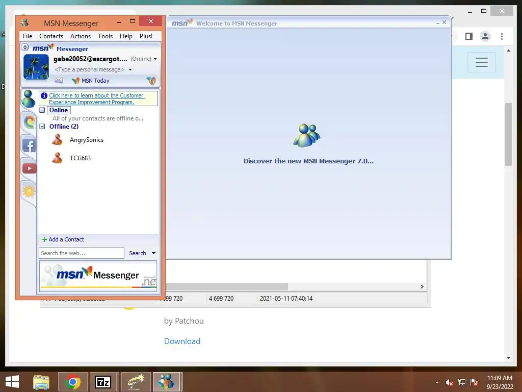The height and width of the screenshot is (392, 522).
Task: Click the two-buddies icon in the welcome window
Action: point(306,135)
